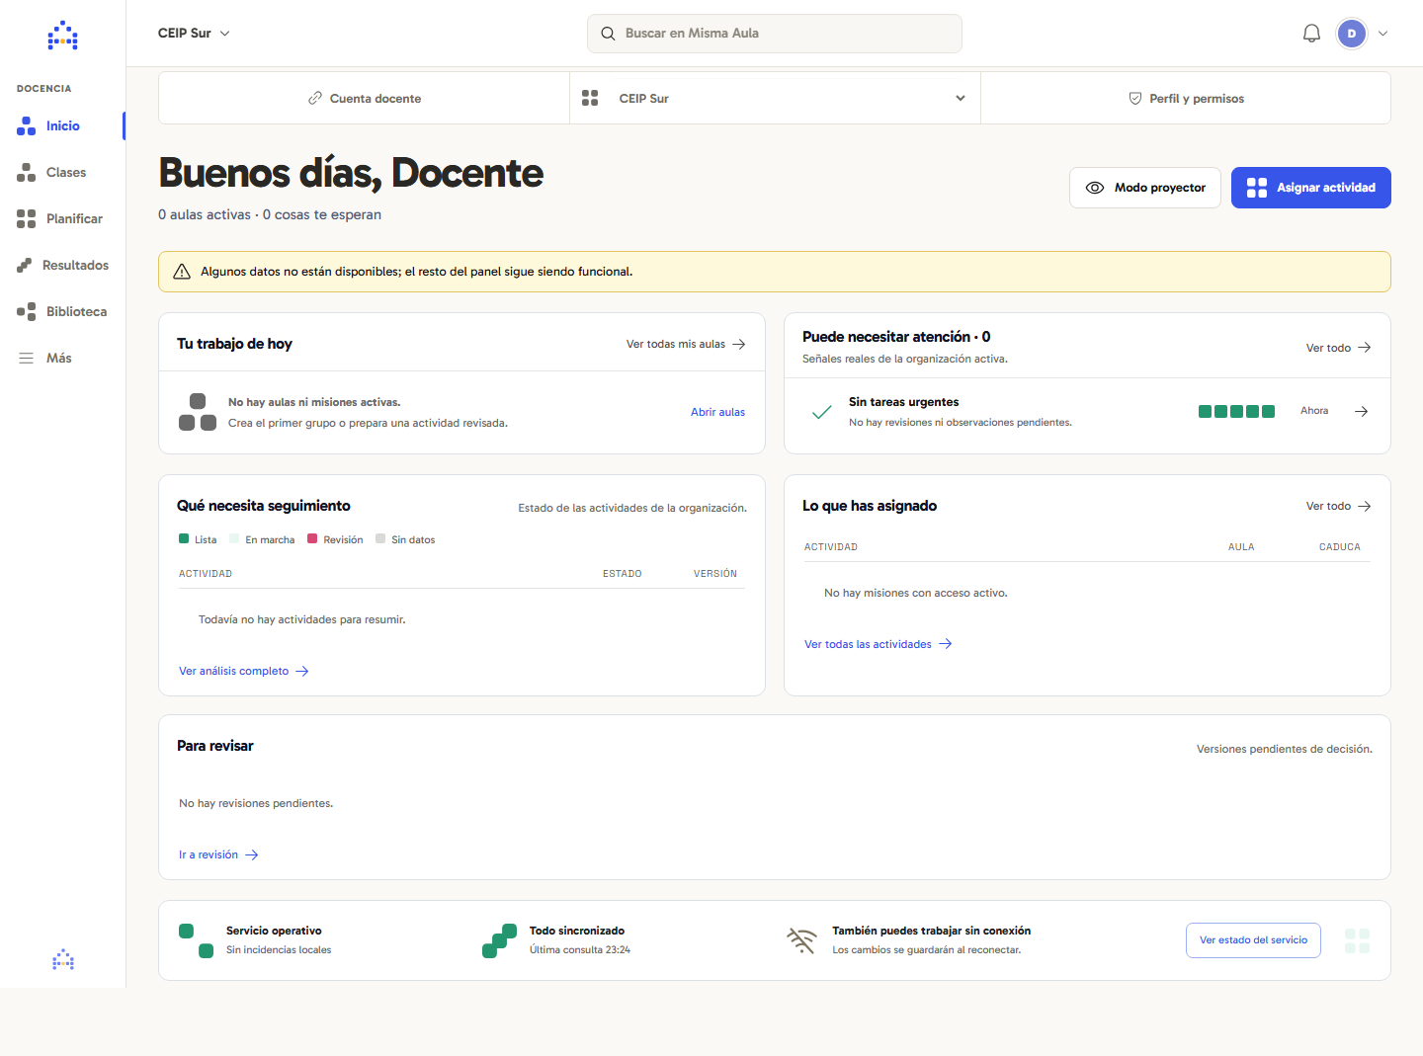Click 'Todavía no hay actividades para resumir.' text
The height and width of the screenshot is (1056, 1423).
pos(302,619)
